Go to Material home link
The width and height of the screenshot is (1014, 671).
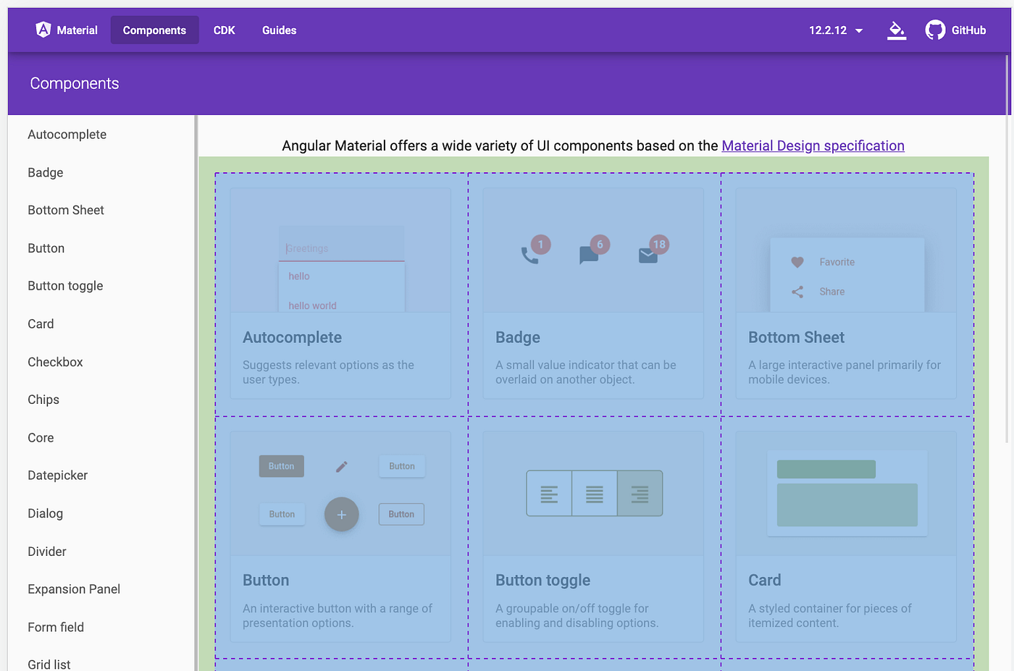[67, 30]
